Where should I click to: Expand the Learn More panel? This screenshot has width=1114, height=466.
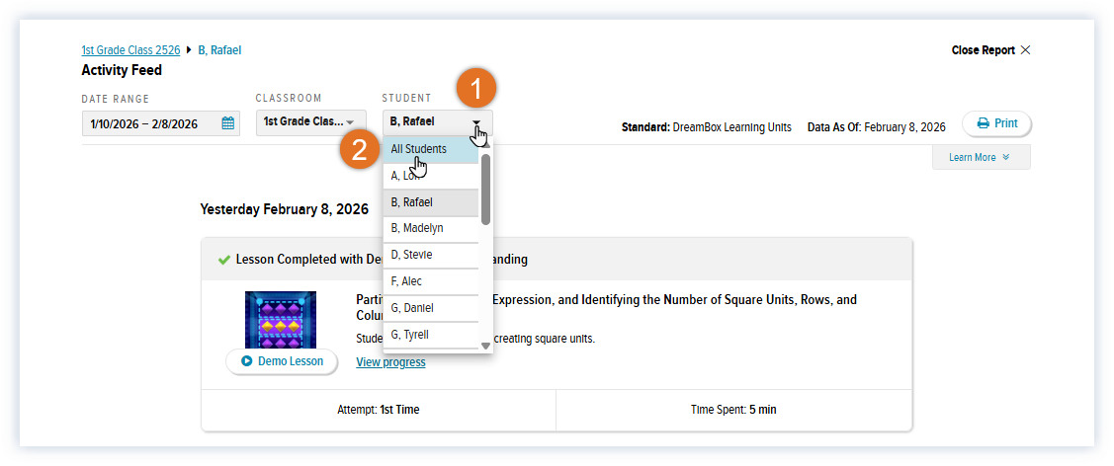pos(981,157)
